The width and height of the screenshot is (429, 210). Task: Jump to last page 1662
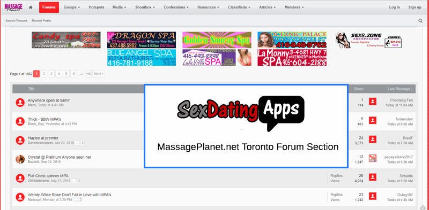(x=88, y=74)
